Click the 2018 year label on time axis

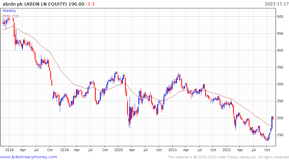click(9, 150)
